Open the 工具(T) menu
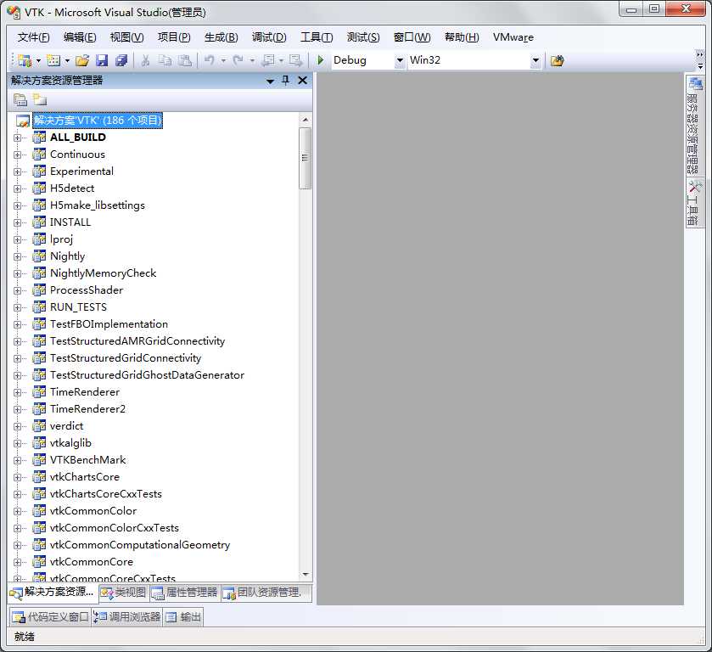This screenshot has width=712, height=652. 317,37
